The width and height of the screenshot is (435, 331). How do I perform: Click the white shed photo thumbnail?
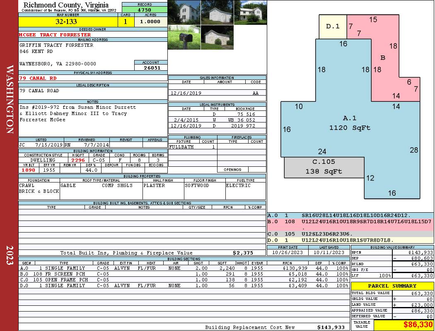click(x=217, y=37)
